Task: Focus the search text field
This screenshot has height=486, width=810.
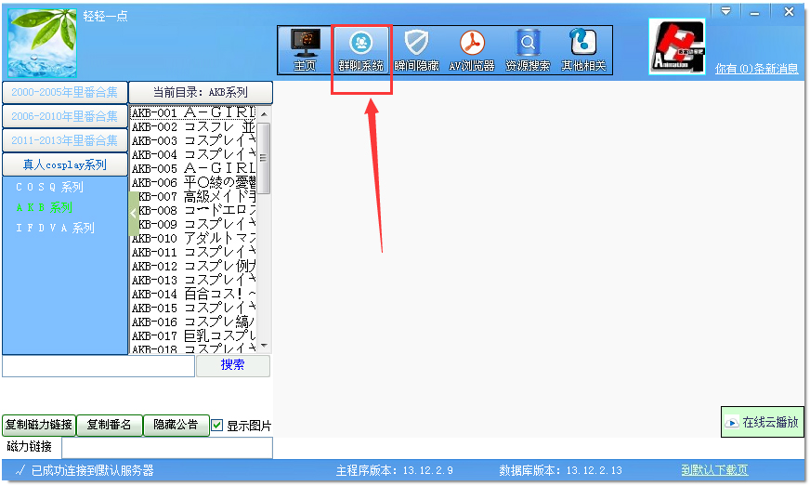Action: 98,366
